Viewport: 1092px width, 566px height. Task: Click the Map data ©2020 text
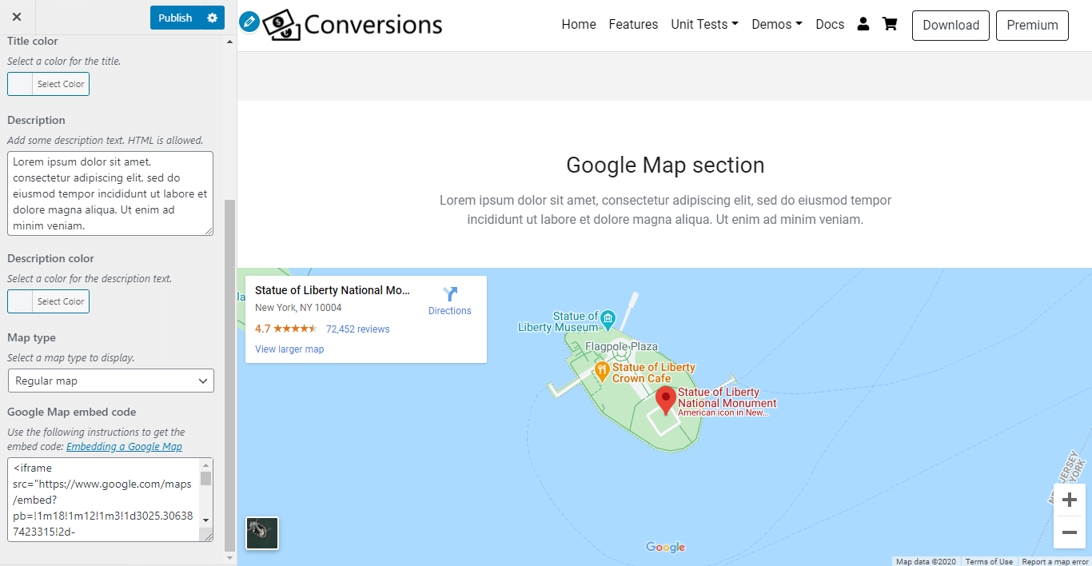[x=926, y=561]
